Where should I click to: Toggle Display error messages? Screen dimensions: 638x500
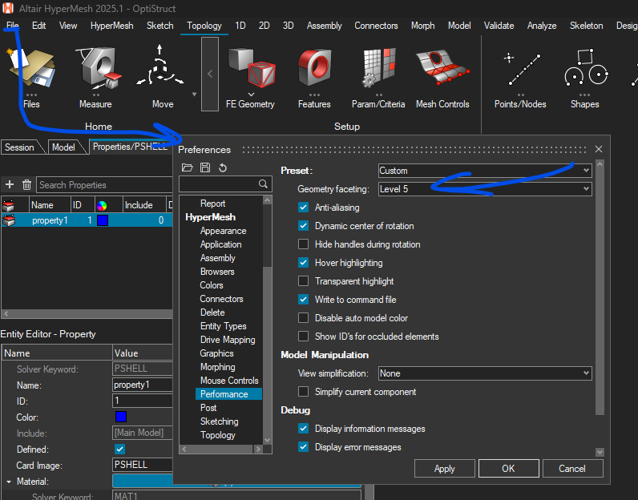click(x=303, y=446)
